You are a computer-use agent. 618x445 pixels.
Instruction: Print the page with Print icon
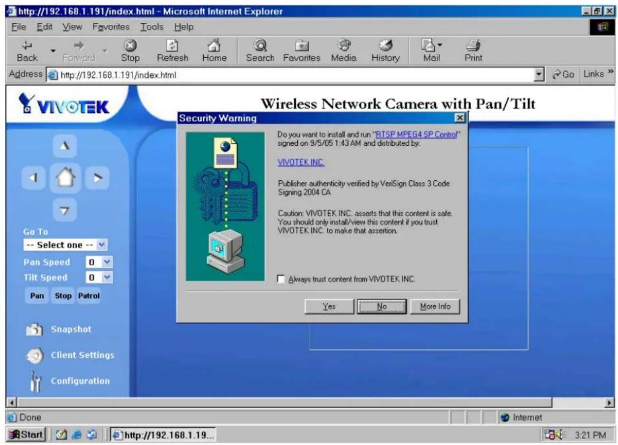[x=473, y=51]
